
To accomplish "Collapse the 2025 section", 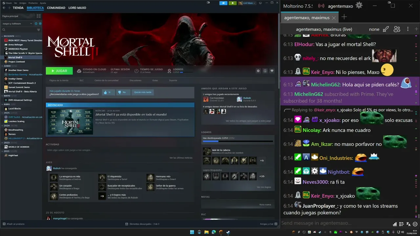I will click(x=2, y=113).
